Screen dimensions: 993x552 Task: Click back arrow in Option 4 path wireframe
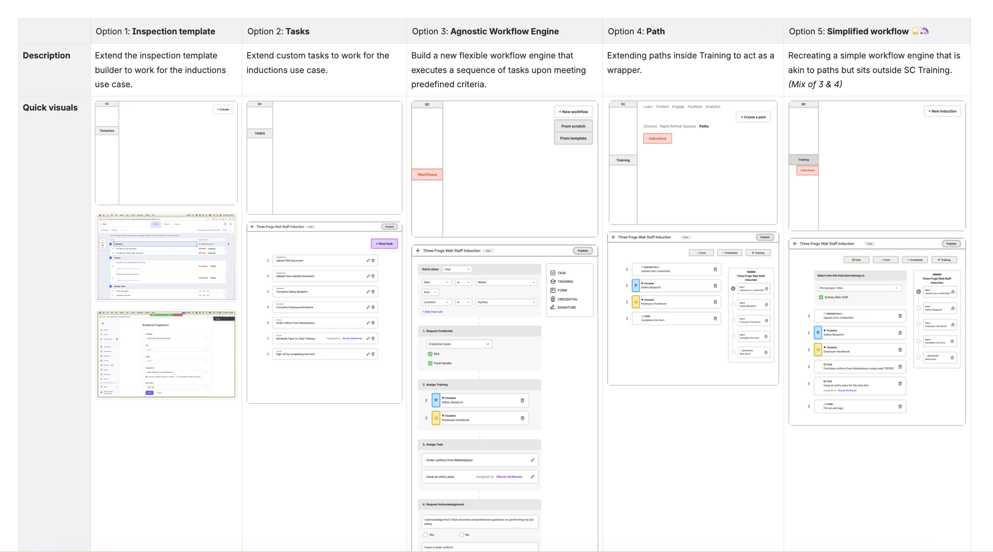(x=613, y=237)
